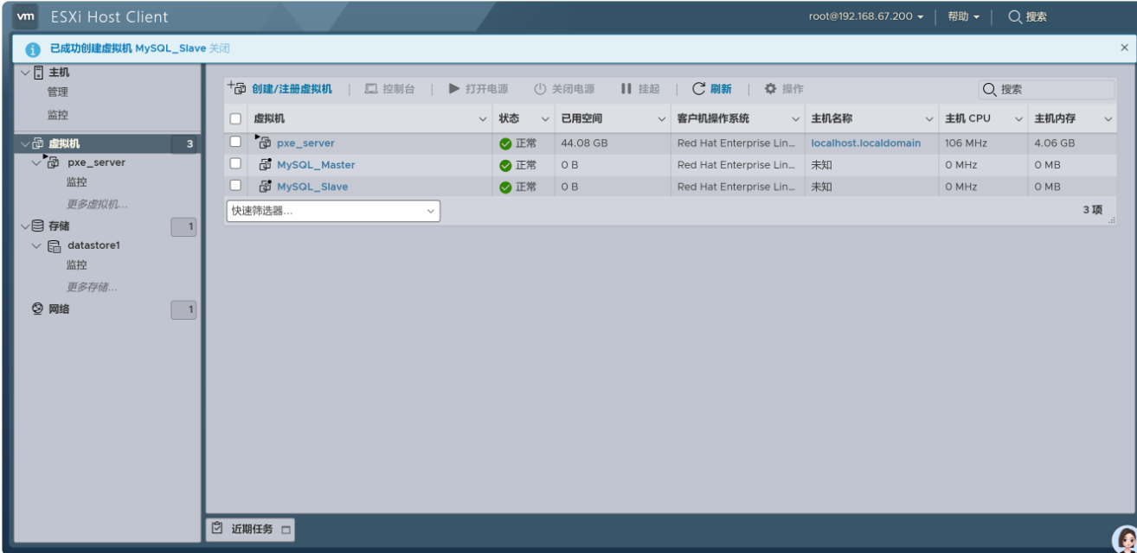
Task: Click the pxe_server VM icon in table
Action: [x=264, y=143]
